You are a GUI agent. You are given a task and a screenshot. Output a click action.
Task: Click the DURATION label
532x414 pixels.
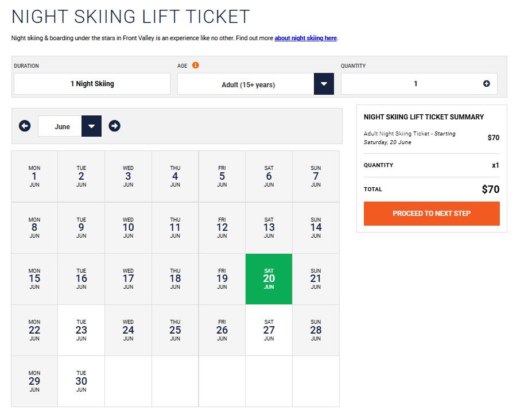tap(26, 66)
